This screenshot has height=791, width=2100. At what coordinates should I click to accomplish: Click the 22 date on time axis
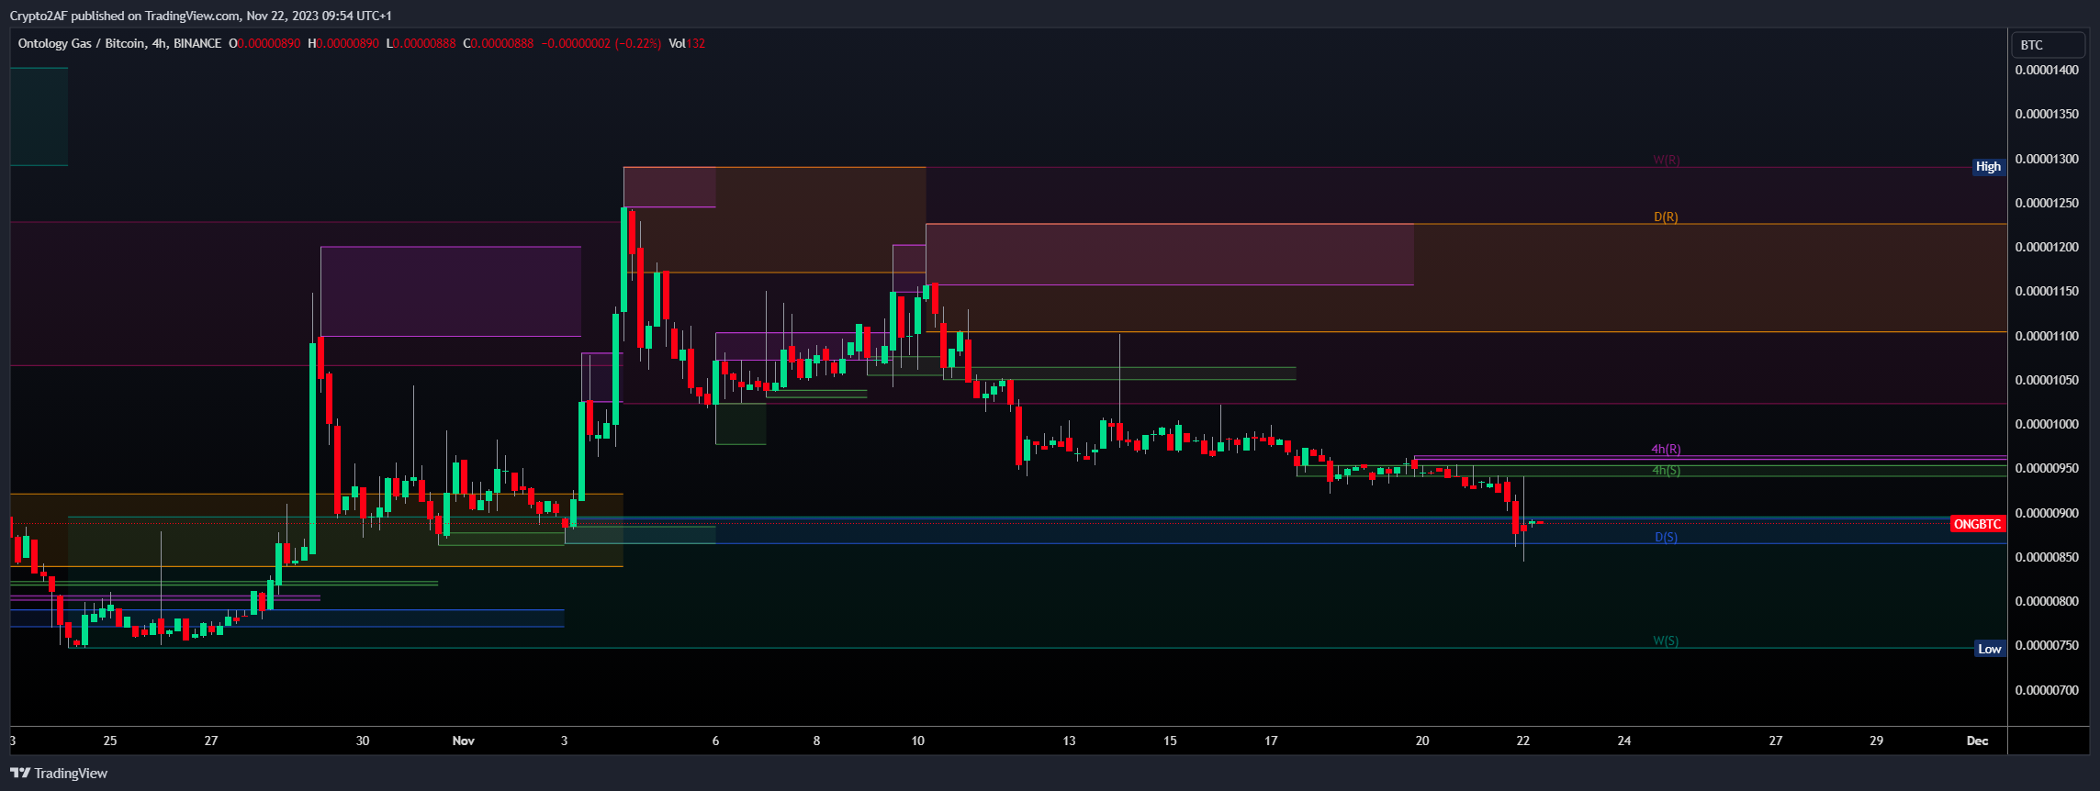point(1523,741)
